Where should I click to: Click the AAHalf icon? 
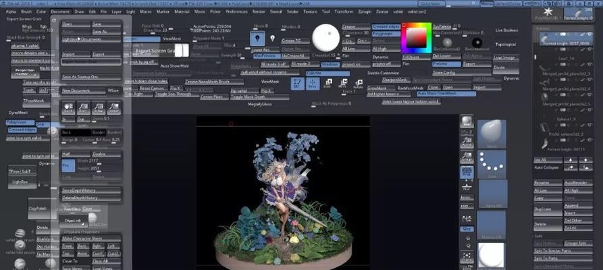point(114,108)
